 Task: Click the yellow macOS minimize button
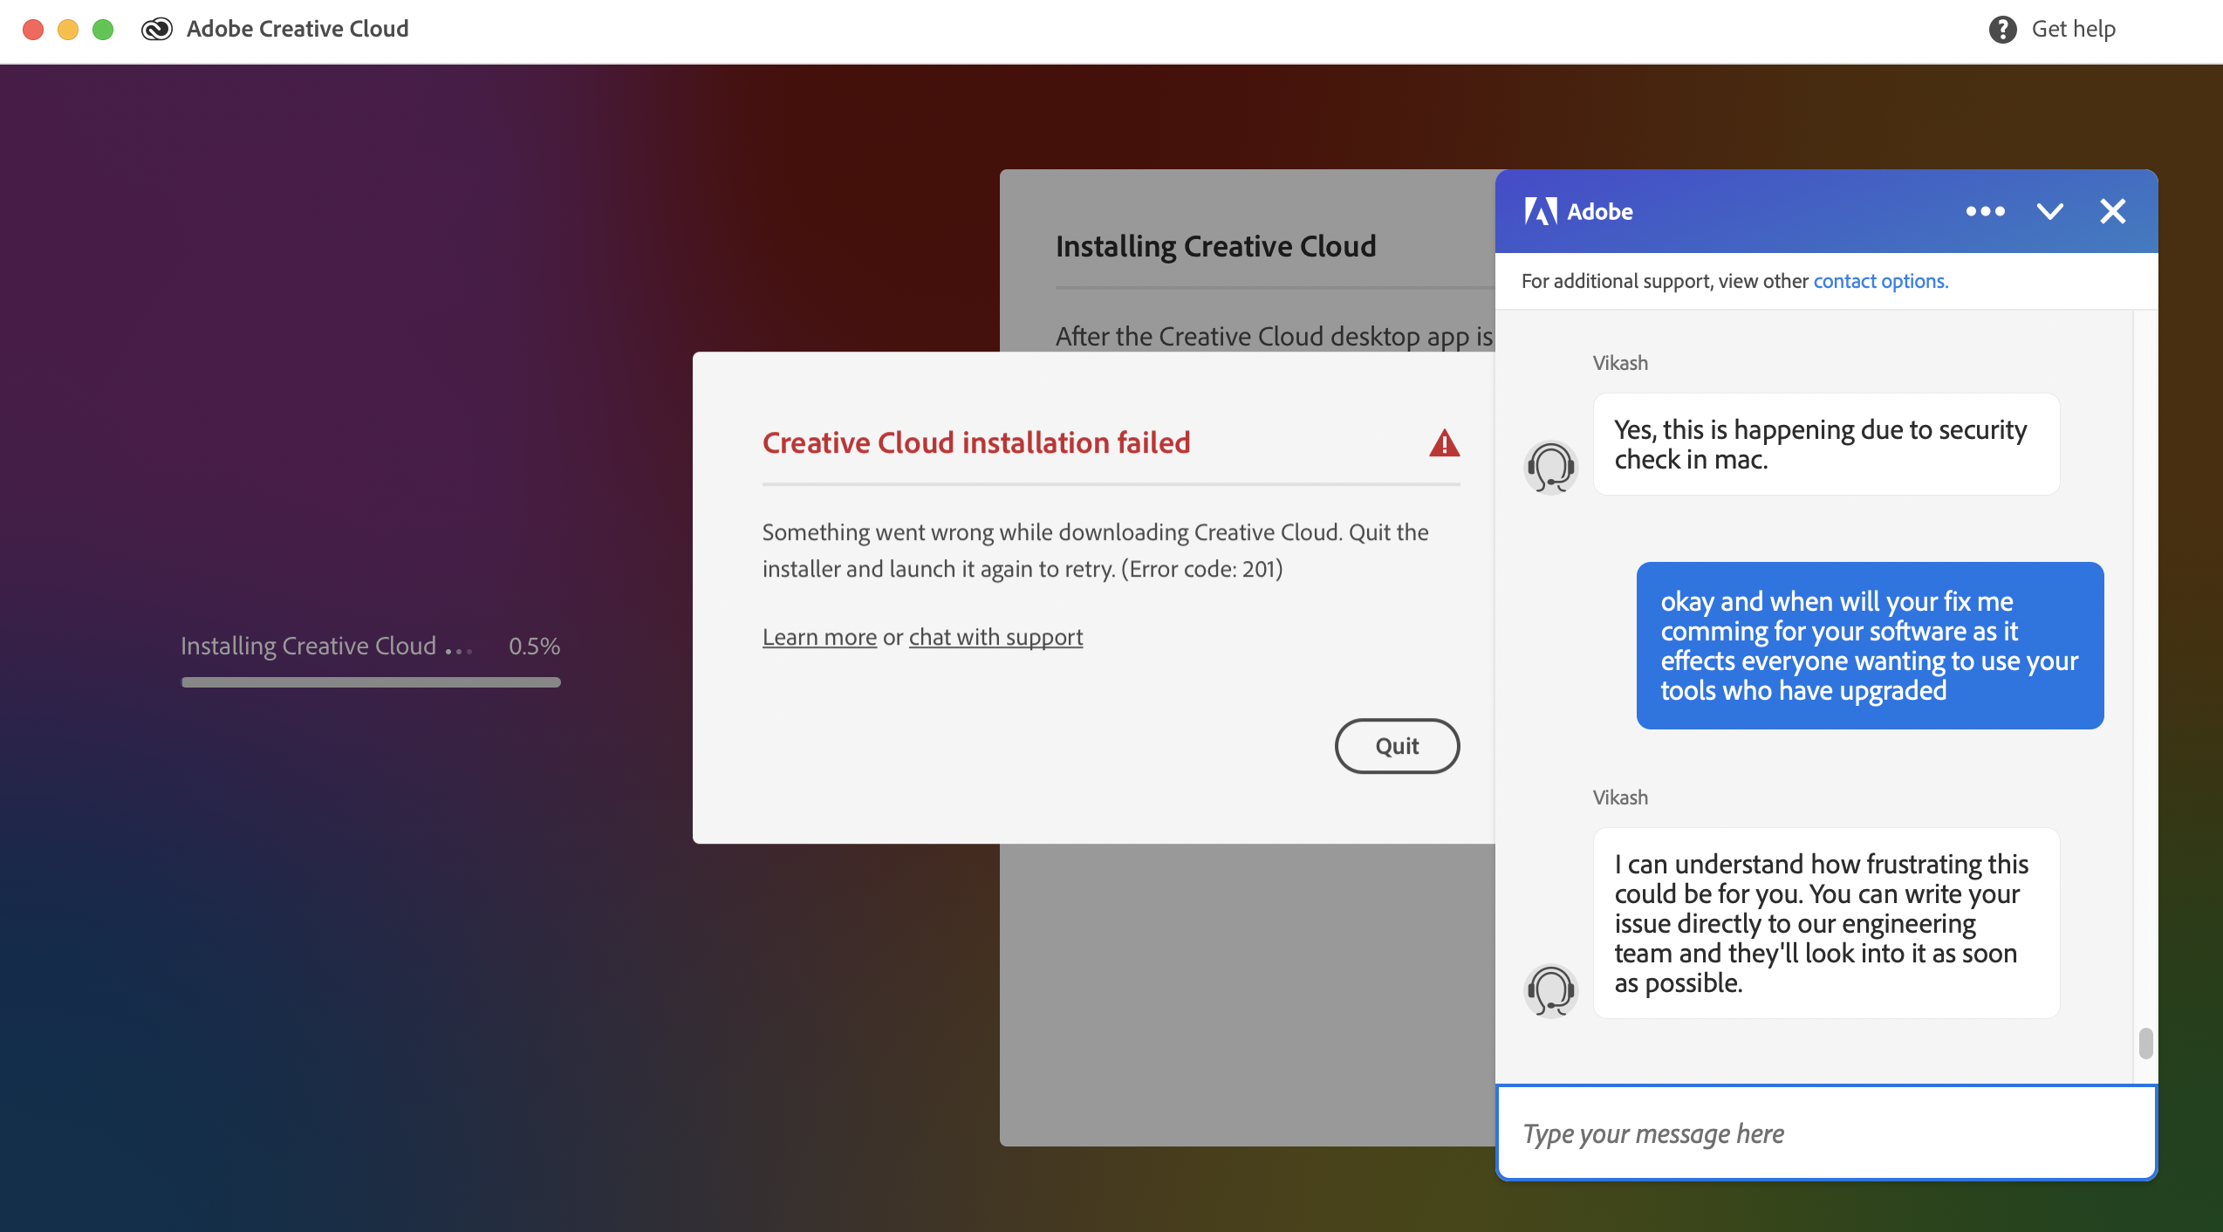[68, 30]
